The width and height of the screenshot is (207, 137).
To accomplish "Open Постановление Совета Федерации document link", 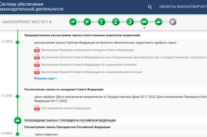I will tap(65, 108).
